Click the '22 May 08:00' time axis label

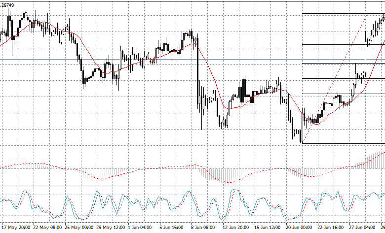coord(48,228)
